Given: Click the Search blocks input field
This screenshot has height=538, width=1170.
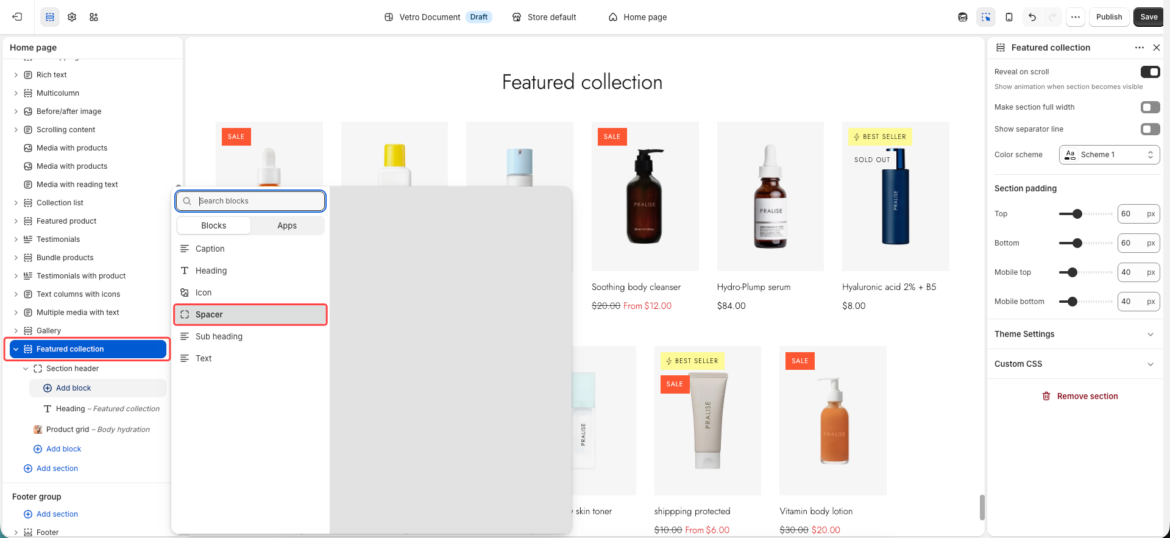Looking at the screenshot, I should 250,201.
